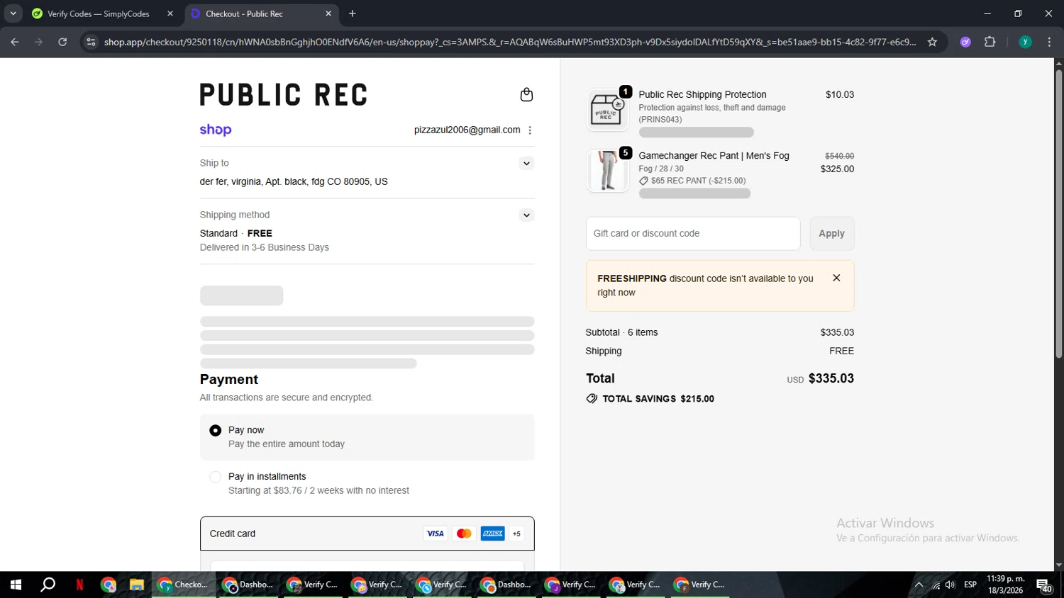Bookmark this page with the star icon
Viewport: 1064px width, 598px height.
pos(932,43)
